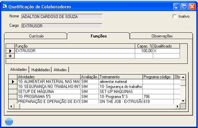Click the activities grid scroll down arrow
Image resolution: width=198 pixels, height=128 pixels.
[183, 101]
